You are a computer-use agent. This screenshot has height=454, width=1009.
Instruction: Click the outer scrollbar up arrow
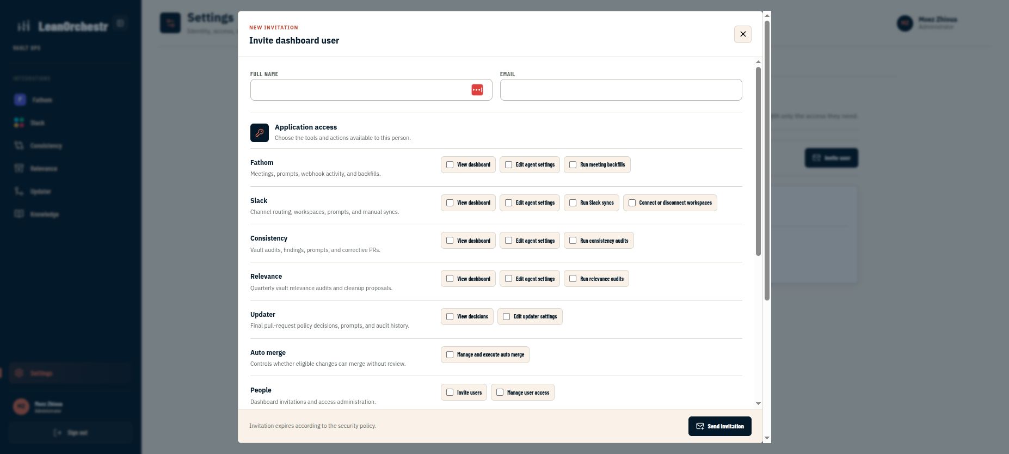click(767, 15)
